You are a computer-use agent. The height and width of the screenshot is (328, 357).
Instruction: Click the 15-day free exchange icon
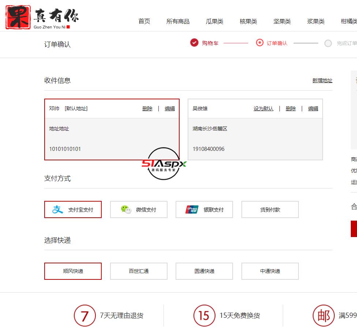[204, 315]
